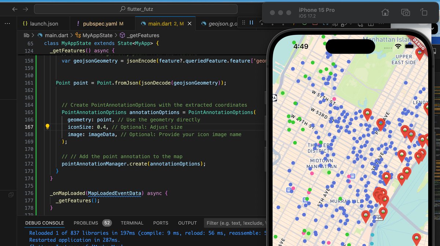
Task: Click the battery icon in phone status bar
Action: click(x=410, y=46)
